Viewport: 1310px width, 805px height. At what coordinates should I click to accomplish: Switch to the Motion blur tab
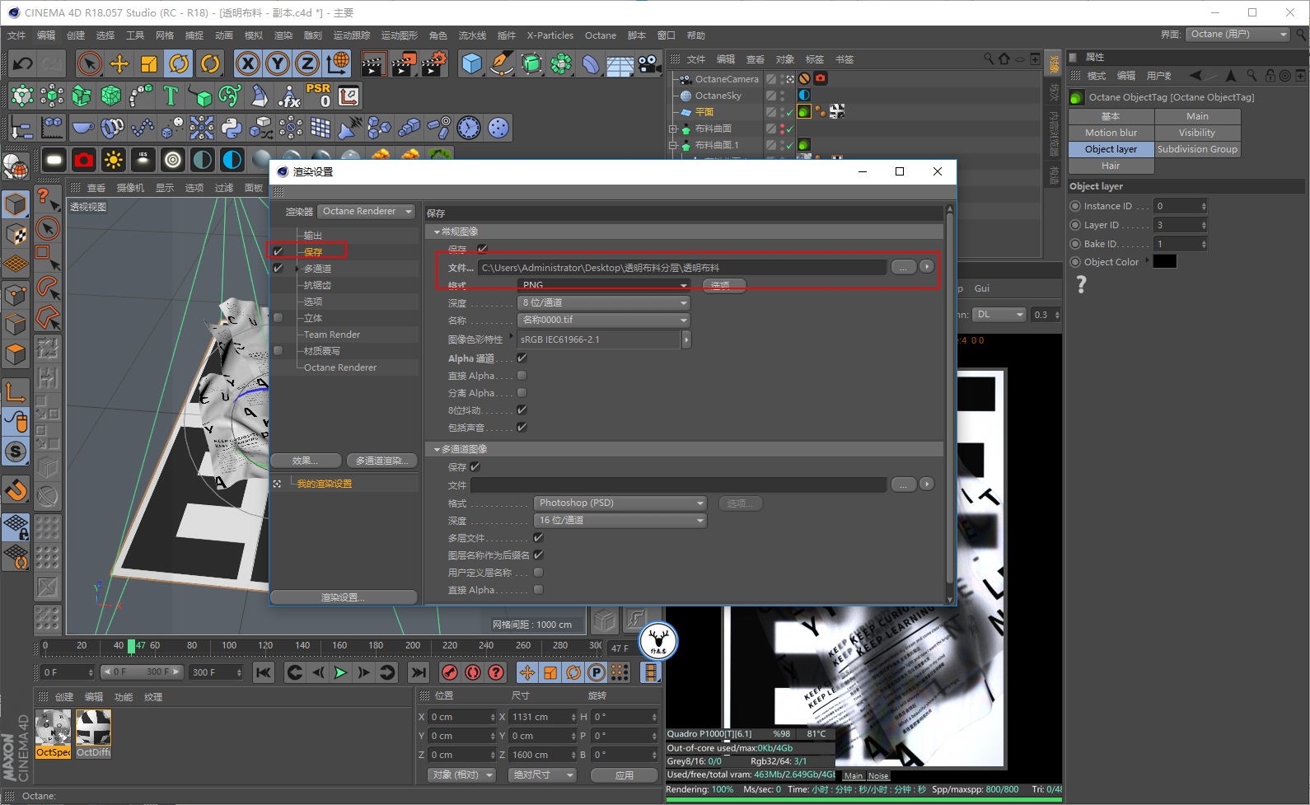click(x=1111, y=133)
